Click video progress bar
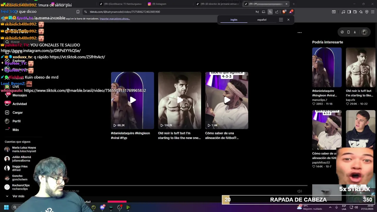The height and width of the screenshot is (212, 377). click(186, 185)
